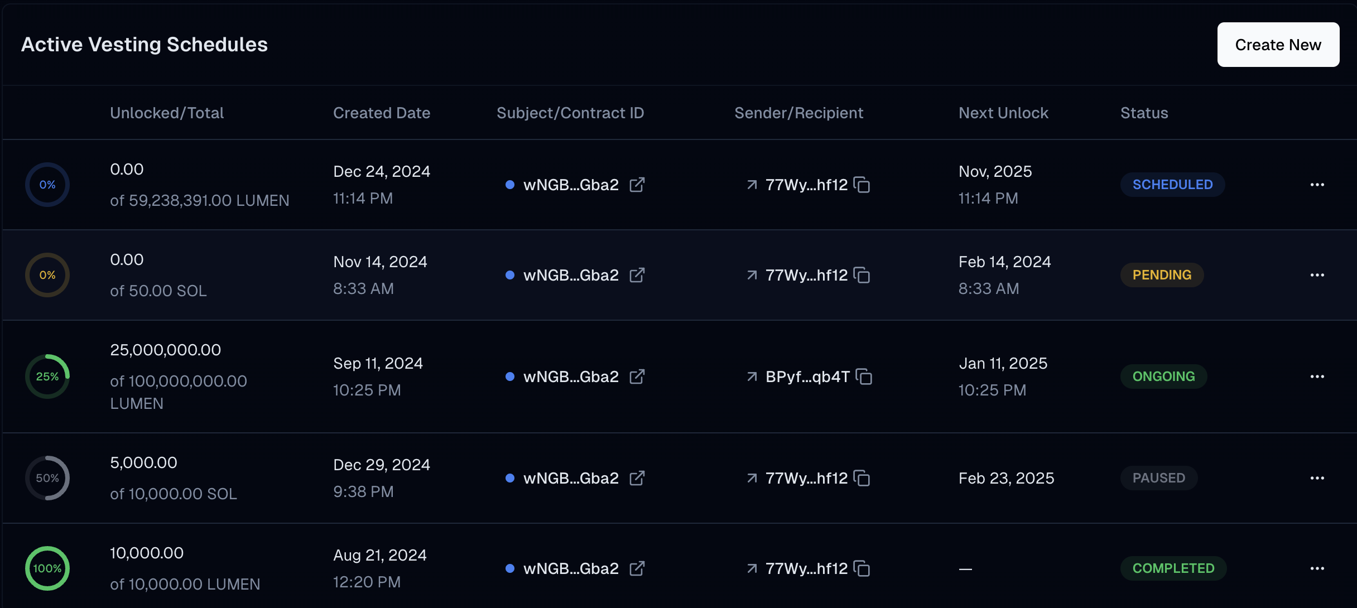Open actions menu for the SCHEDULED schedule
1357x608 pixels.
[1318, 184]
